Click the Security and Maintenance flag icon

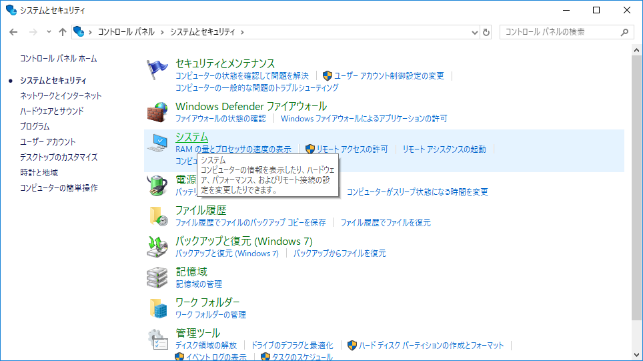point(157,69)
